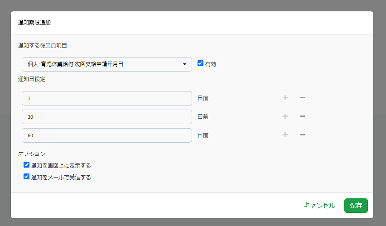Click the 通知をメールで受信する label text
This screenshot has height=226, width=386.
pos(61,177)
